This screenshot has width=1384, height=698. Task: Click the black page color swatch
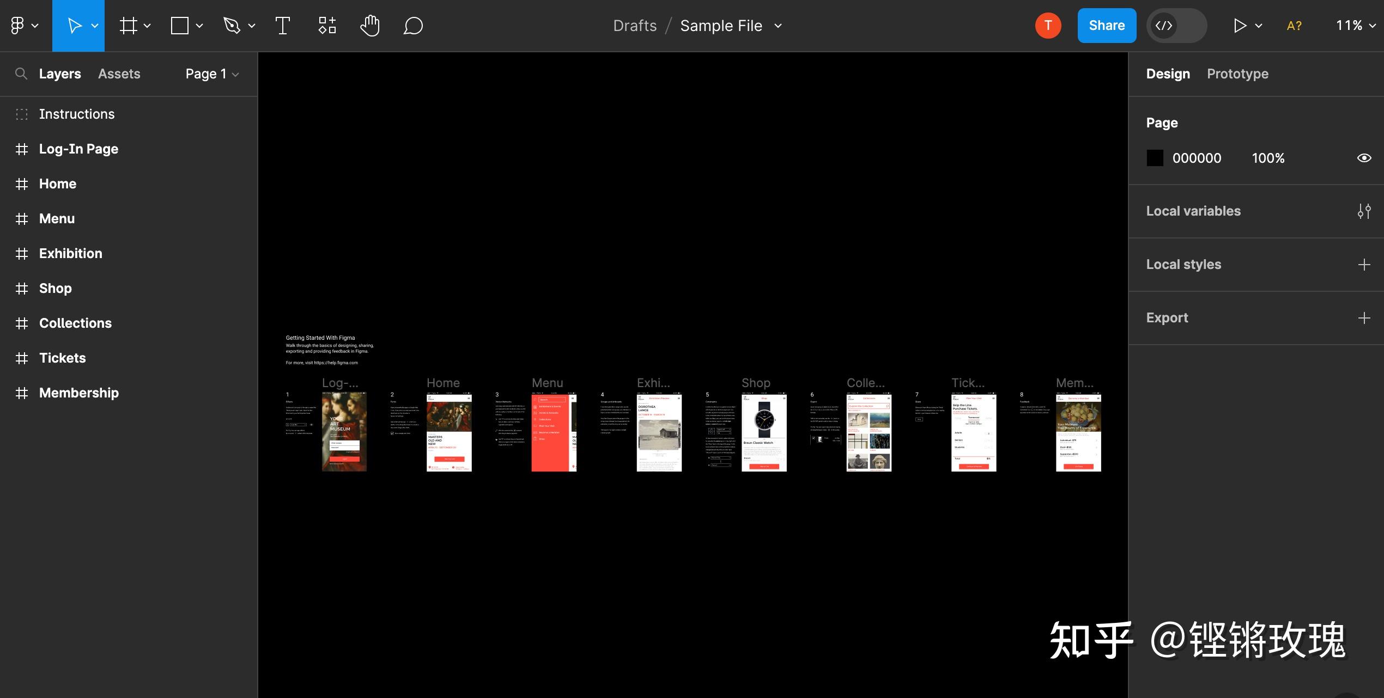pos(1155,158)
